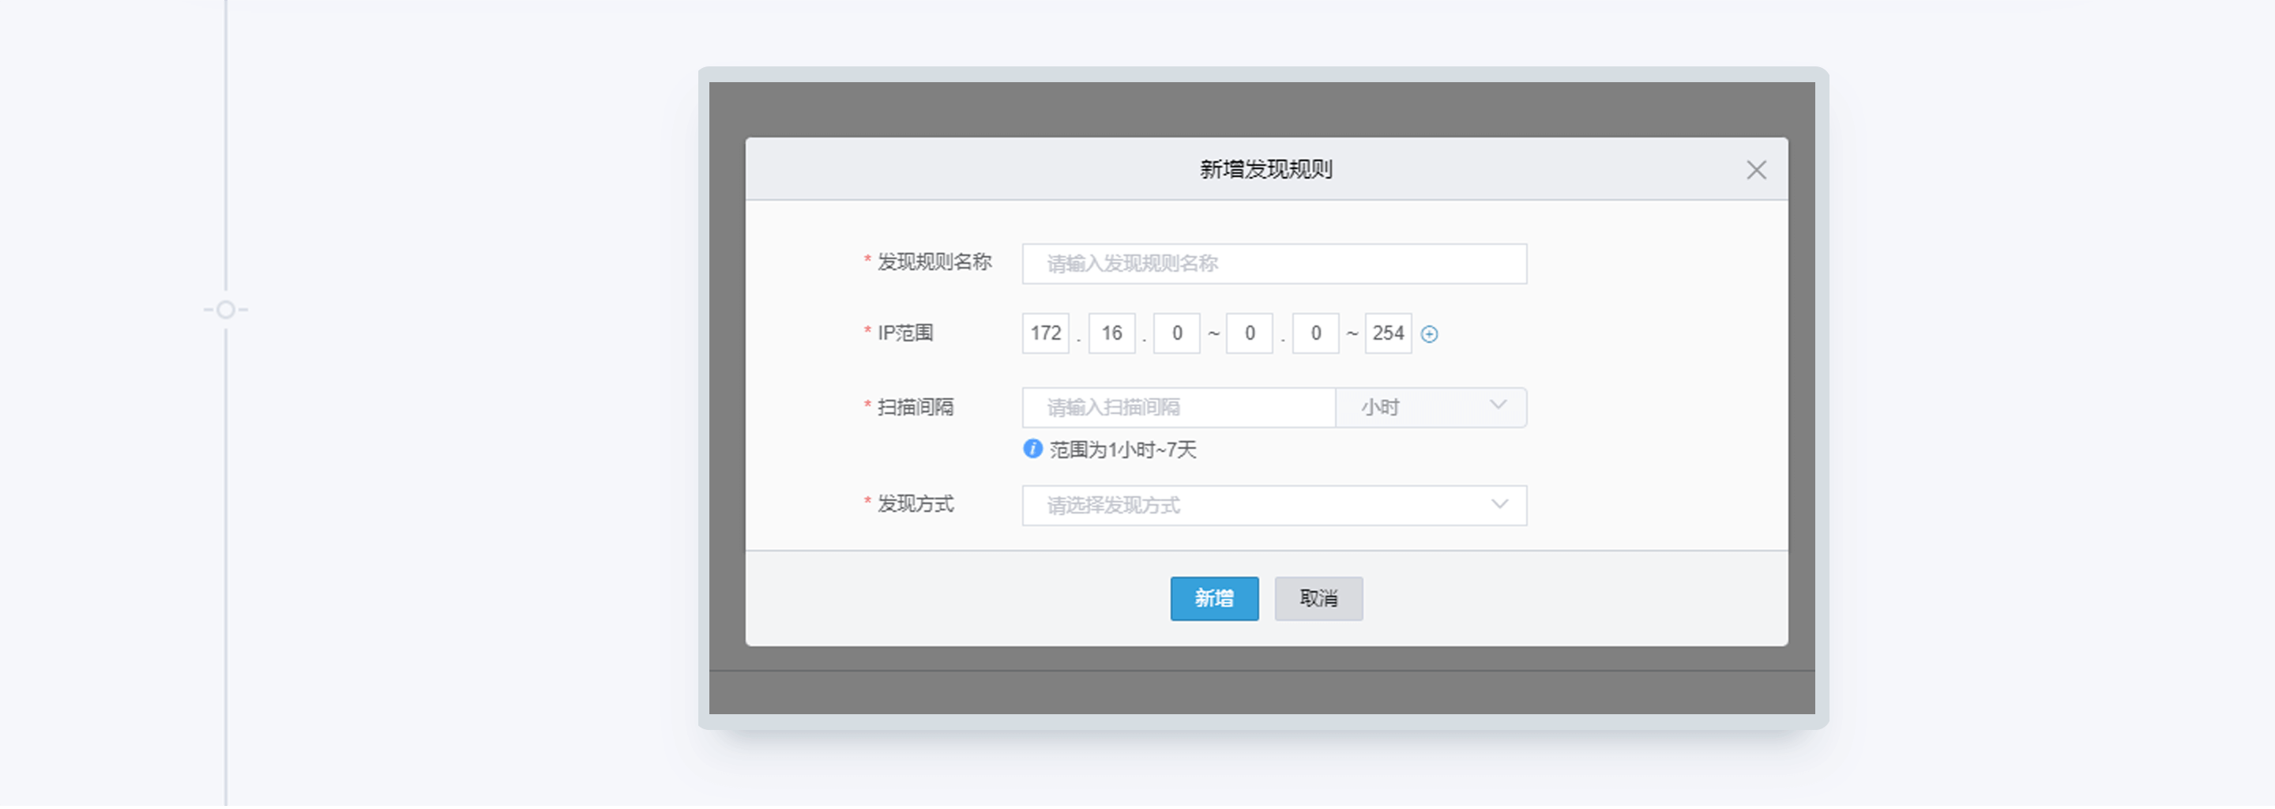Click the plus icon to add IP range
Viewport: 2275px width, 809px height.
(x=1429, y=335)
